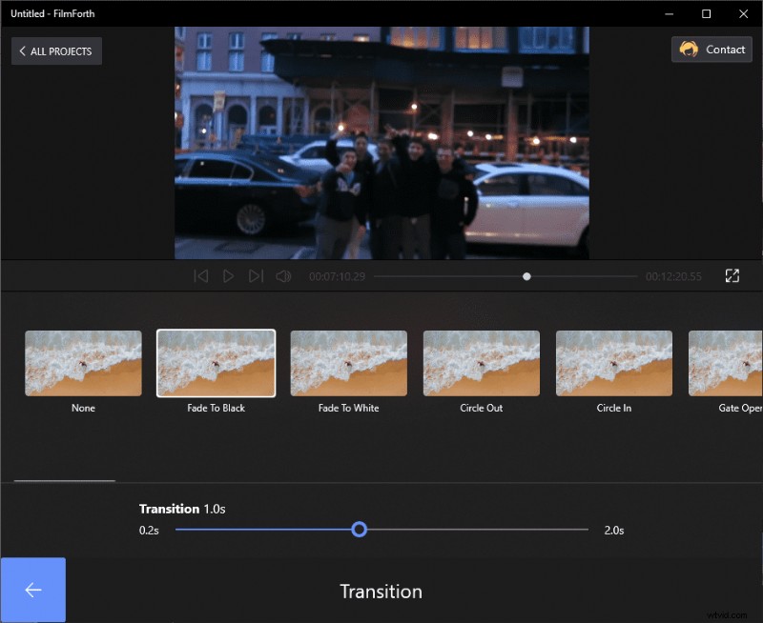Skip to the previous frame
Viewport: 763px width, 623px height.
200,275
